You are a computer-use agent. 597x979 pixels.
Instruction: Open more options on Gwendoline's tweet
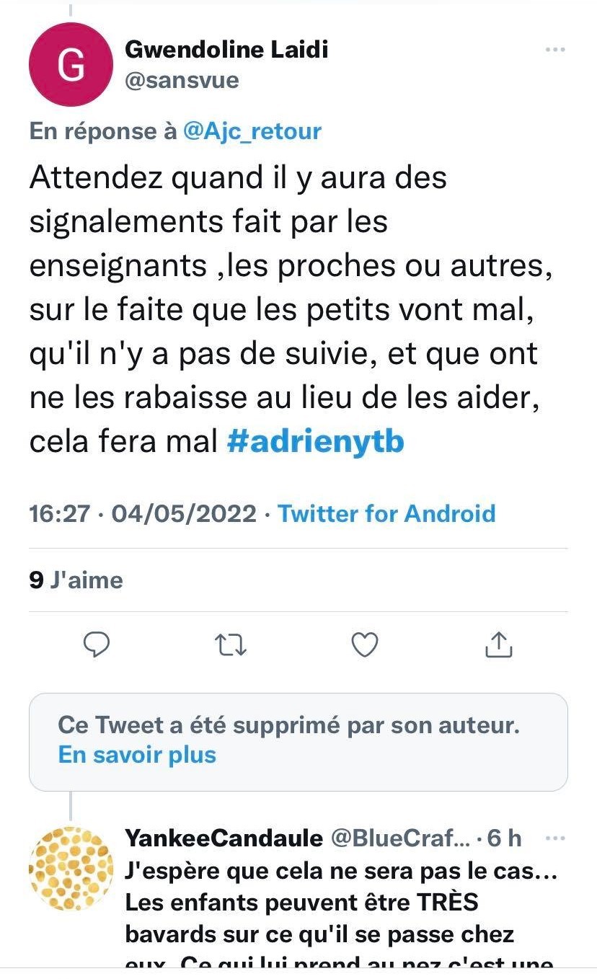tap(554, 50)
